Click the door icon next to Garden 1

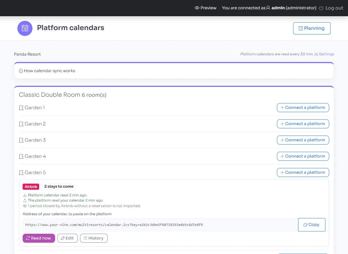[21, 108]
